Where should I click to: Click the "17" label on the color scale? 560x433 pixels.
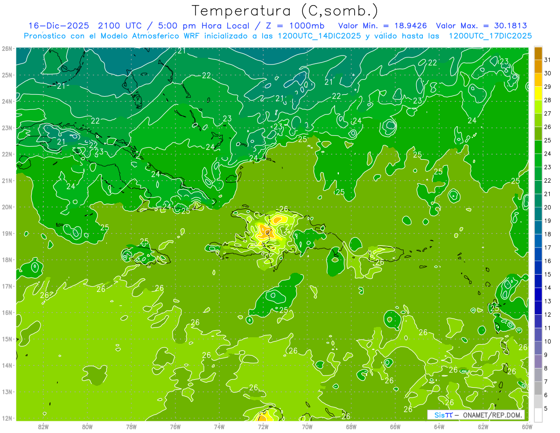tap(547, 247)
